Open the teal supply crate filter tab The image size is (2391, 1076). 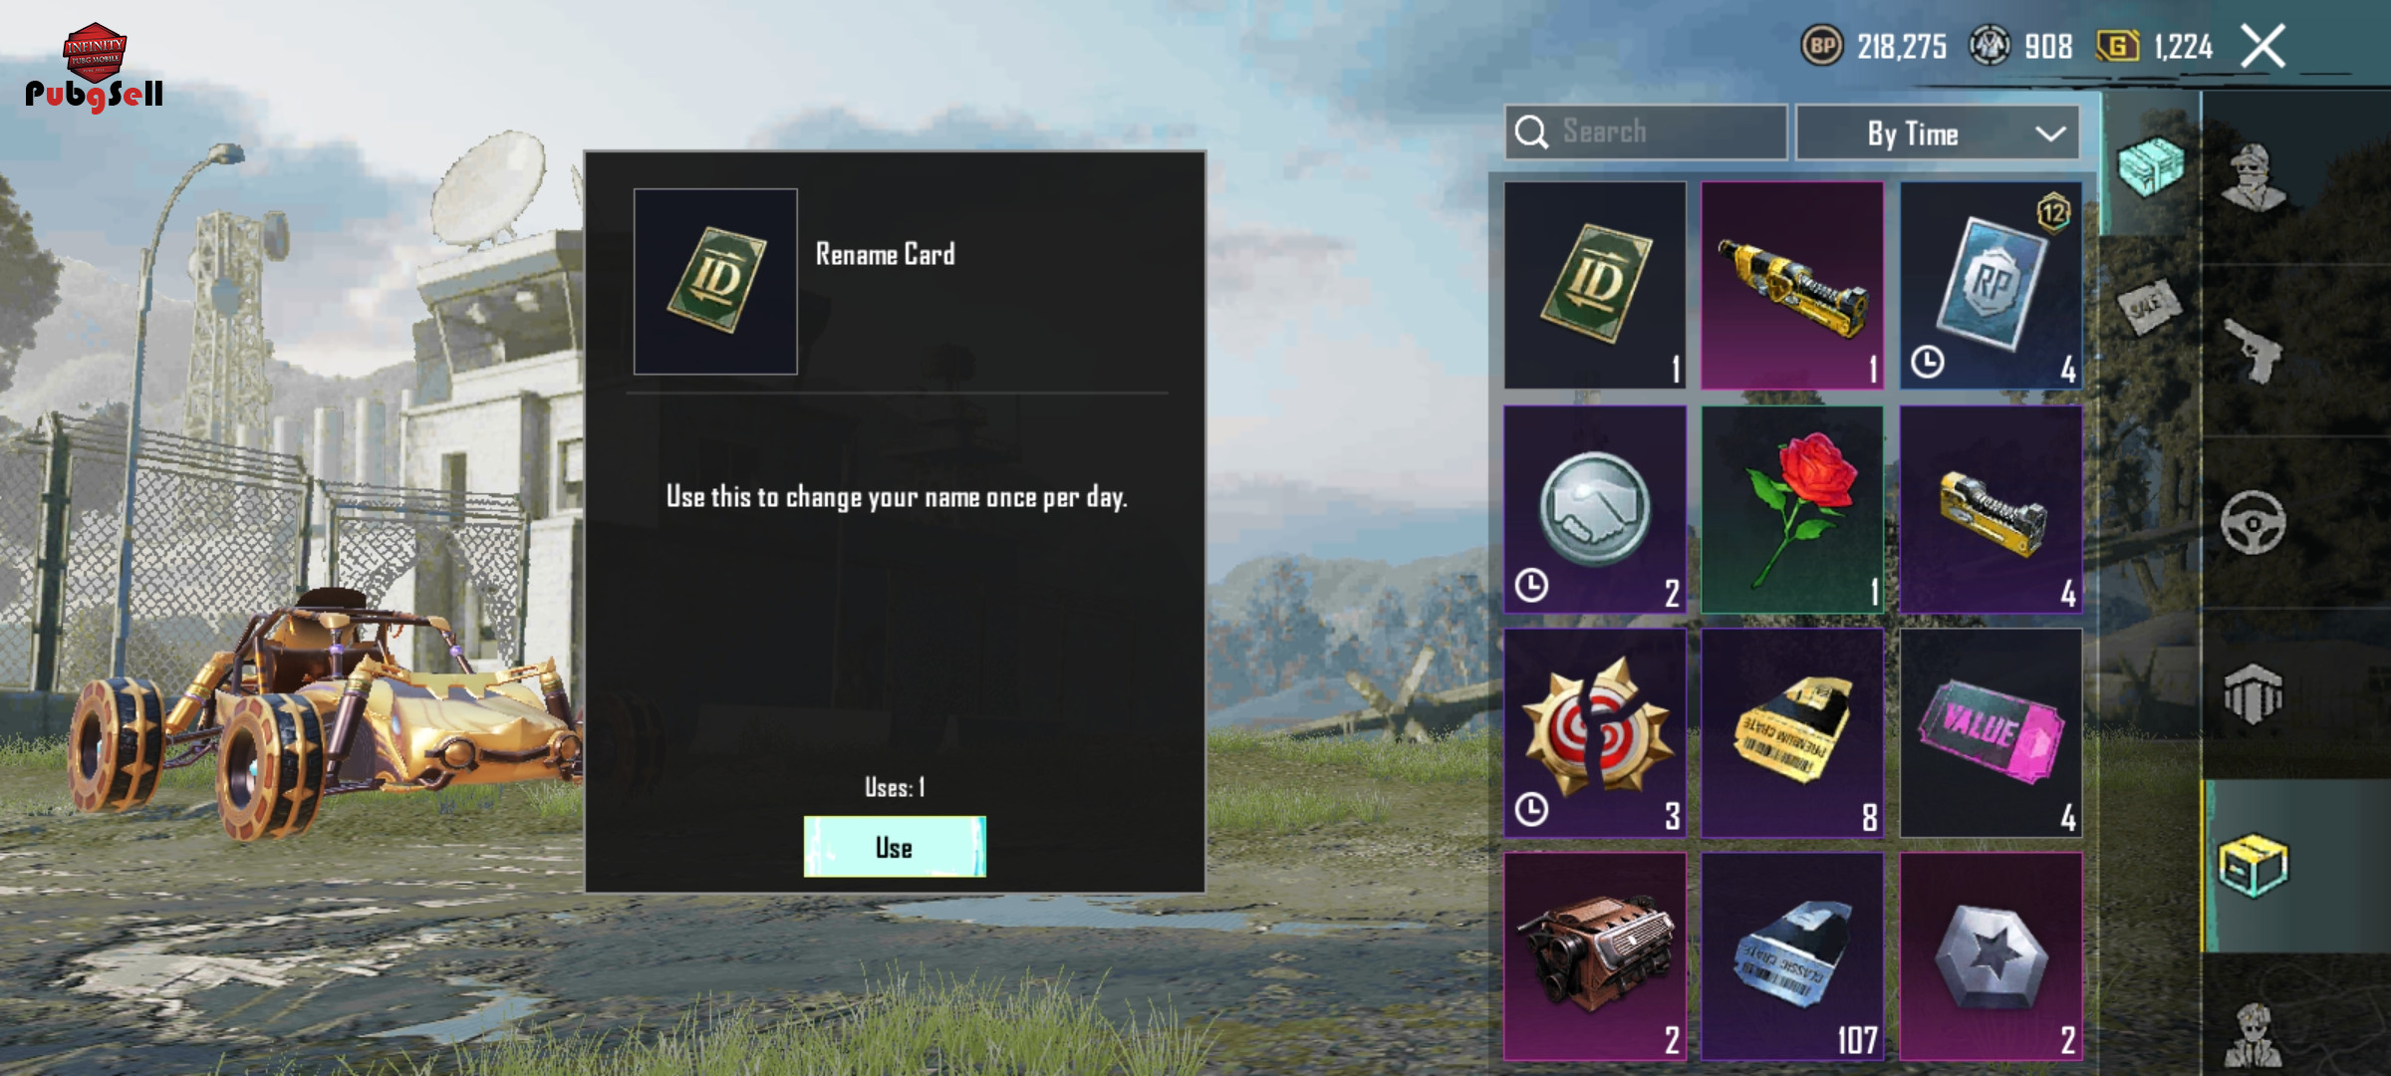coord(2150,165)
